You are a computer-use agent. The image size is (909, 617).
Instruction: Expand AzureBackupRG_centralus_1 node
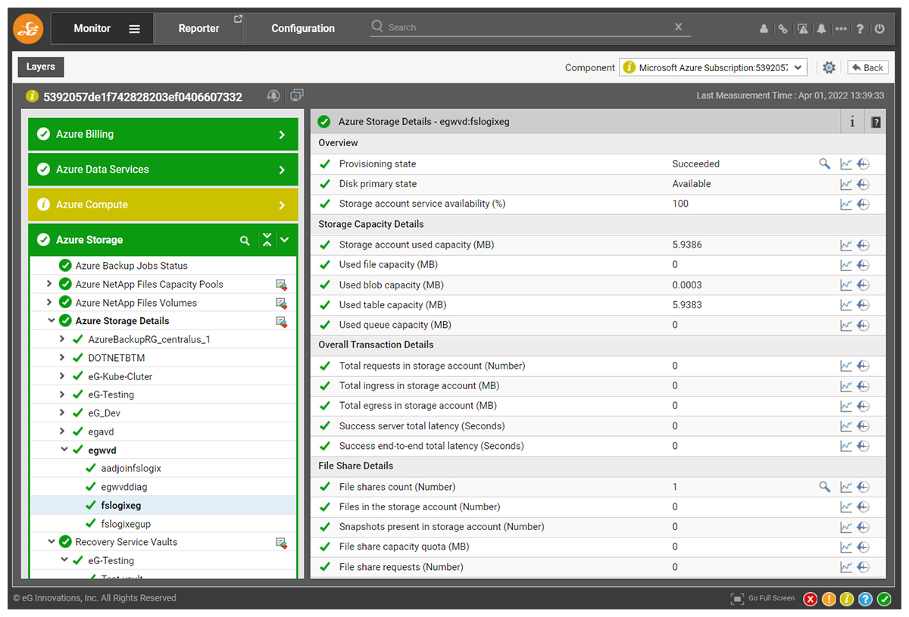62,339
